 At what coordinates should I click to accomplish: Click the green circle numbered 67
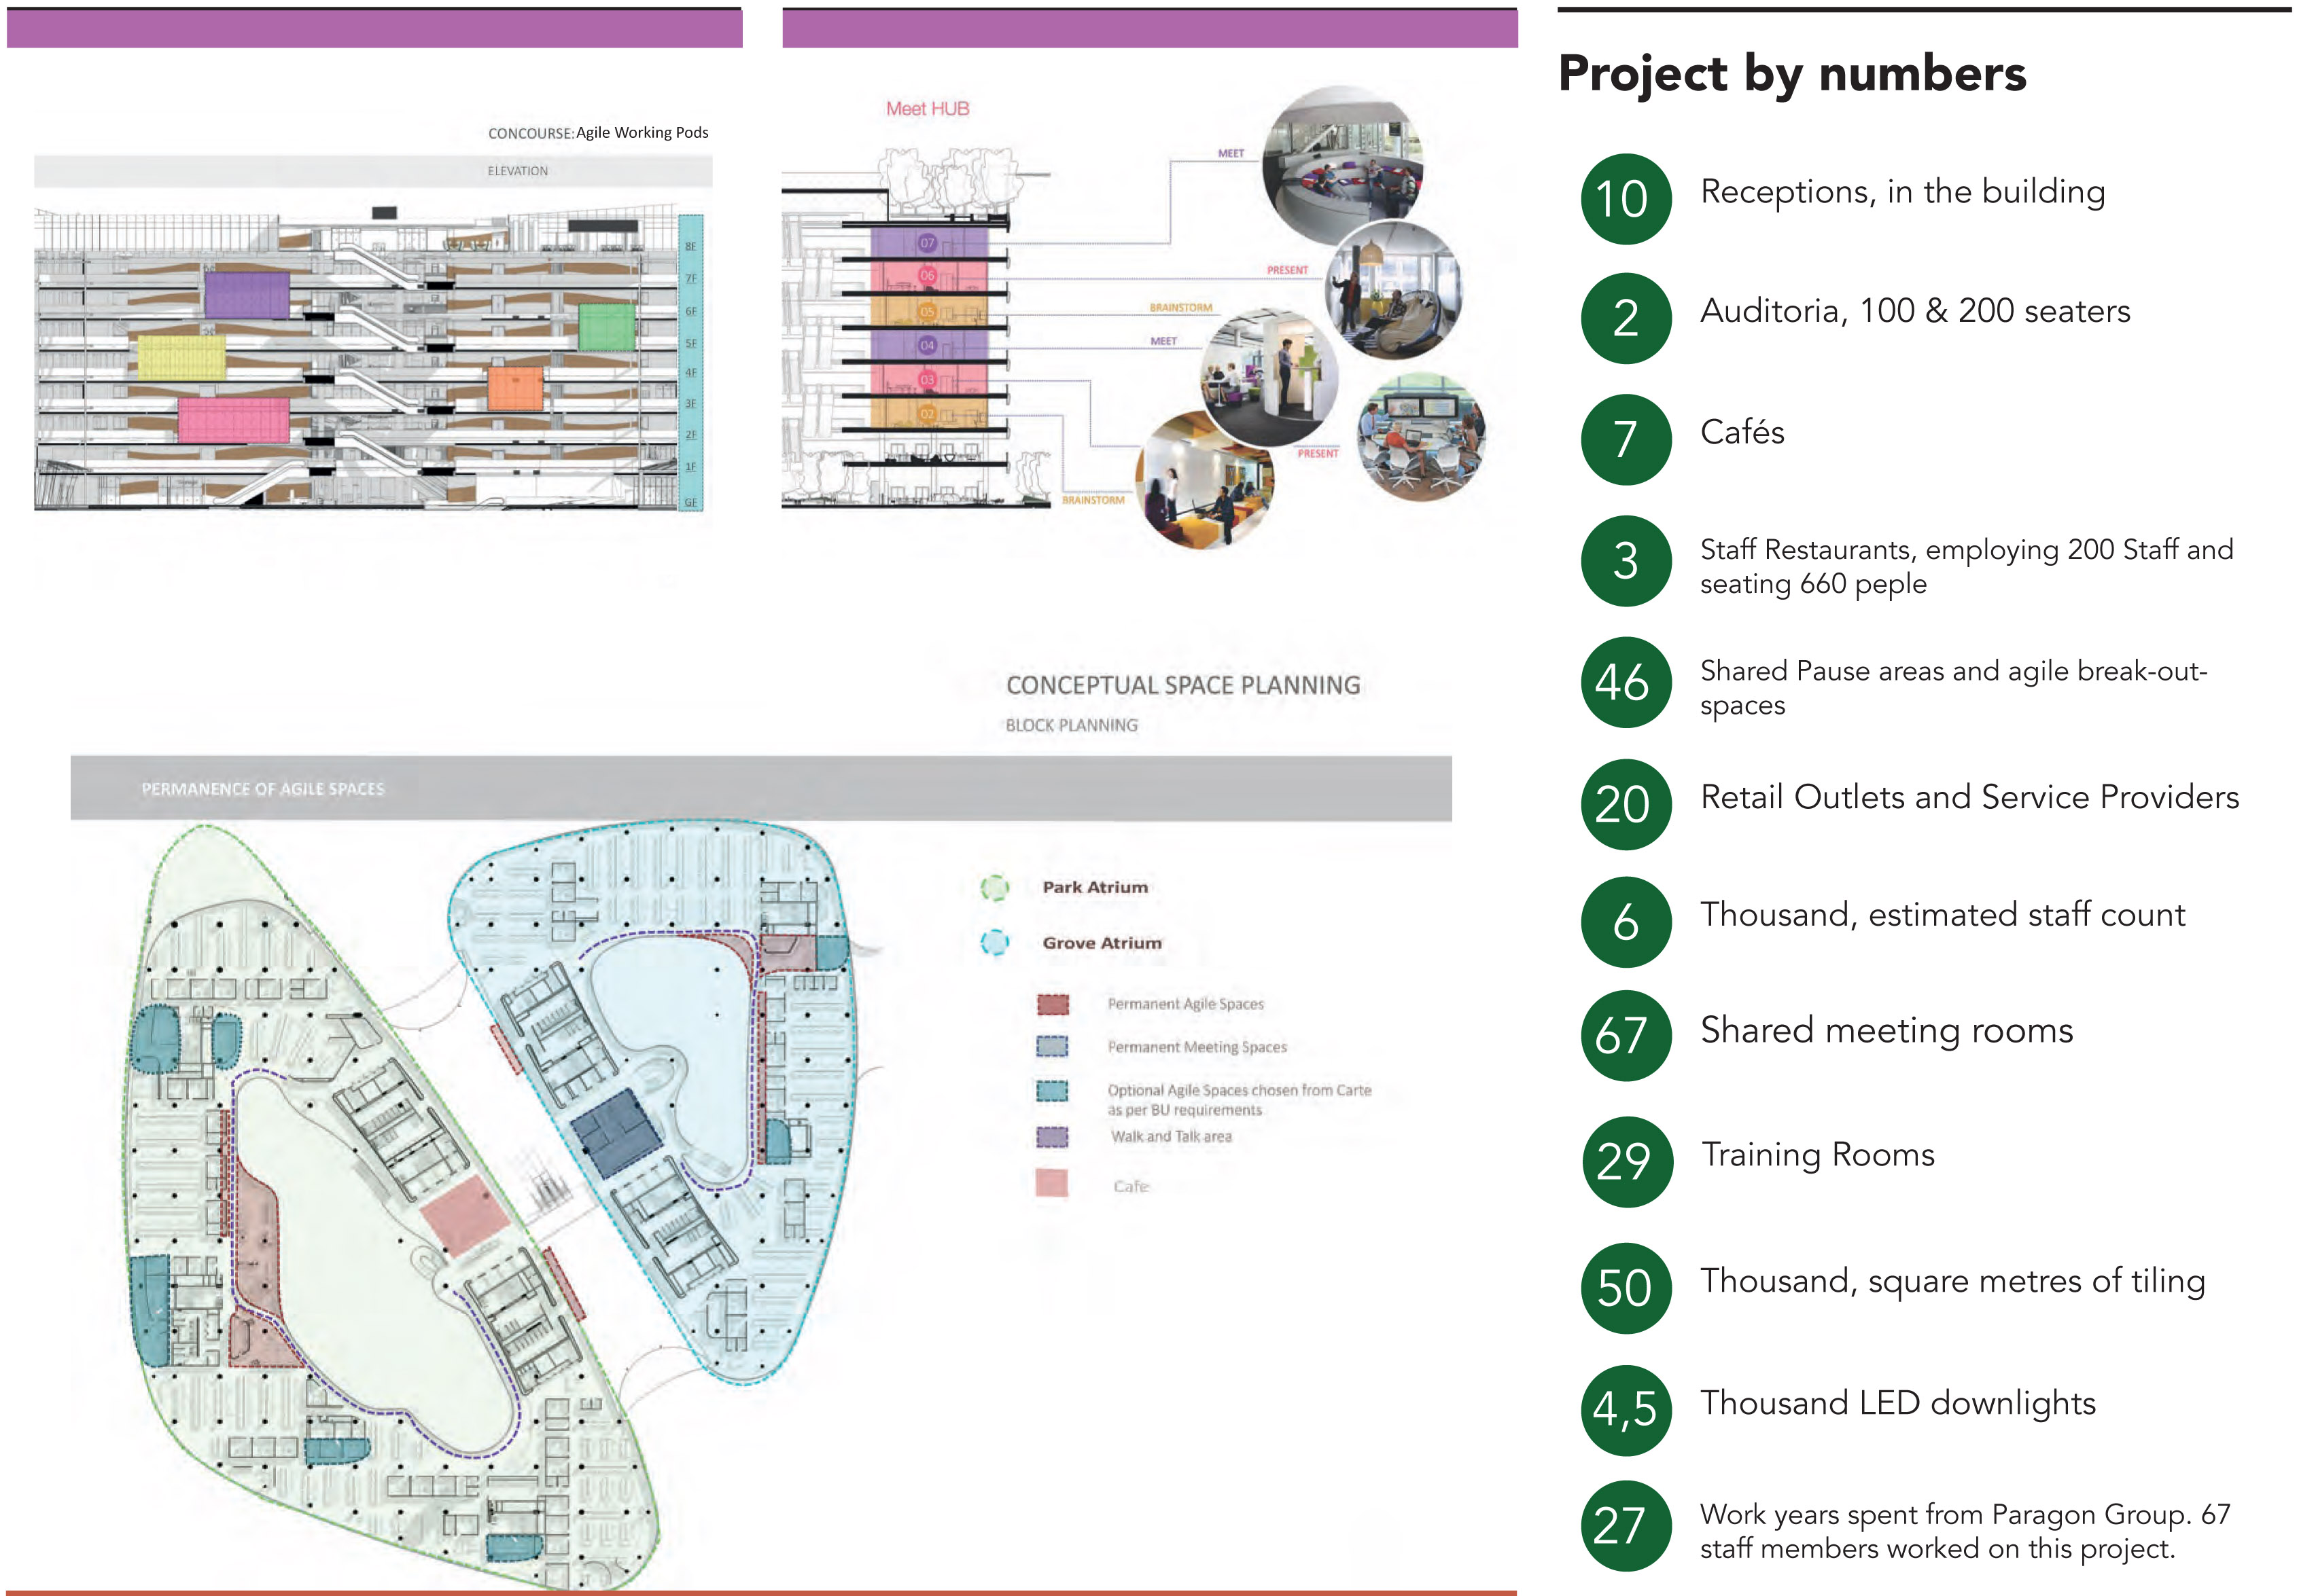click(1625, 1035)
